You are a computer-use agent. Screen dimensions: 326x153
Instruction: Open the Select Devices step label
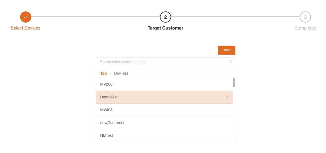click(26, 28)
